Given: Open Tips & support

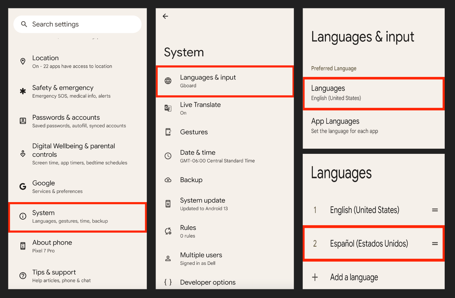Looking at the screenshot, I should pos(77,275).
